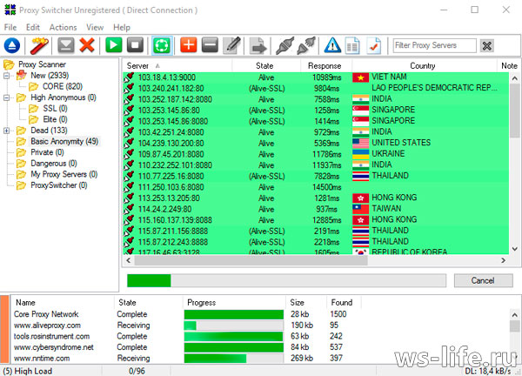
Task: Select proxy 103.240.241.182:80 row
Action: pyautogui.click(x=316, y=89)
